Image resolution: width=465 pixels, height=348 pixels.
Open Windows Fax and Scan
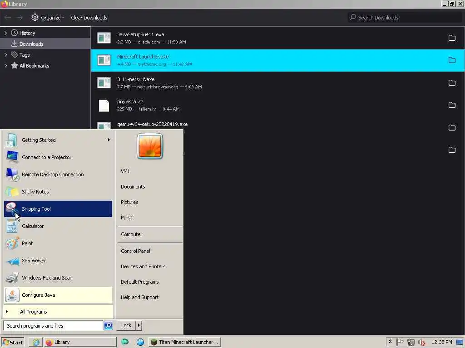pyautogui.click(x=58, y=278)
